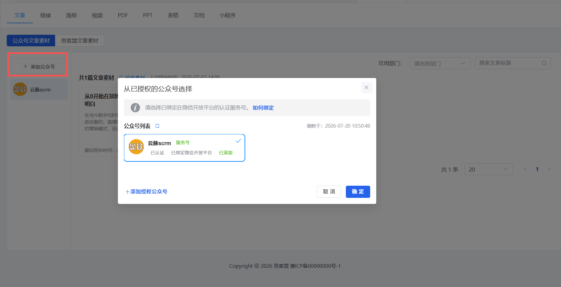Open the page size dropdown showing 20
This screenshot has width=561, height=287.
click(x=489, y=169)
